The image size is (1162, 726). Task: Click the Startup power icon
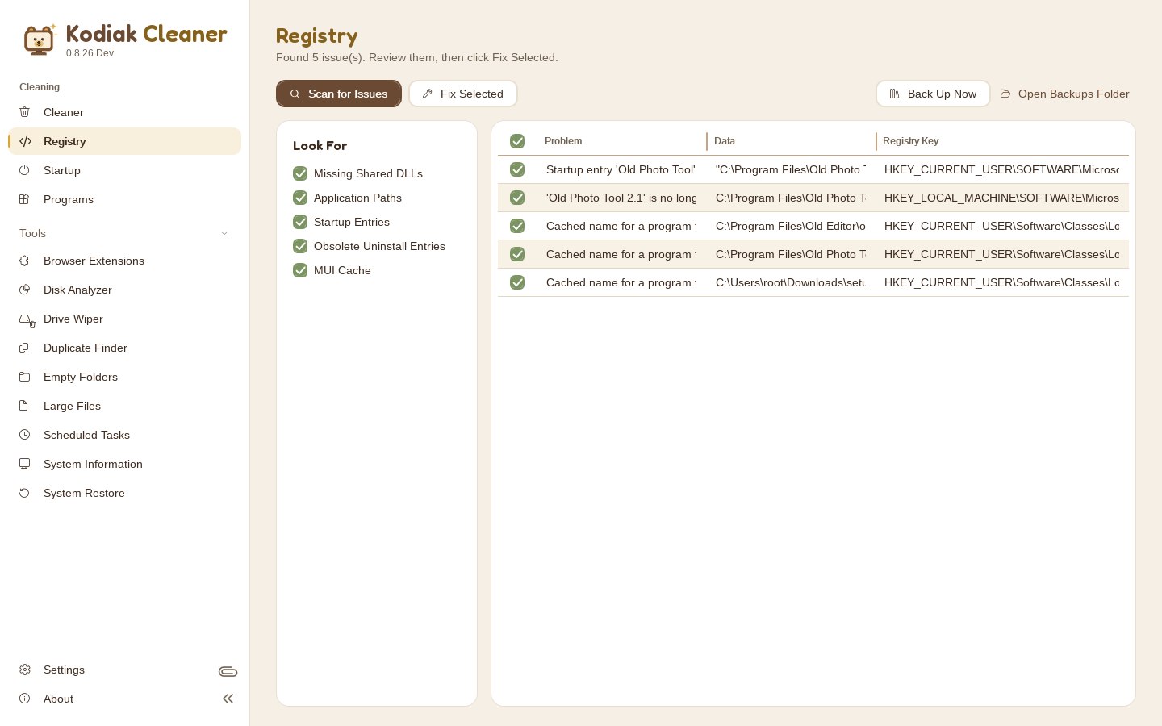[x=25, y=170]
